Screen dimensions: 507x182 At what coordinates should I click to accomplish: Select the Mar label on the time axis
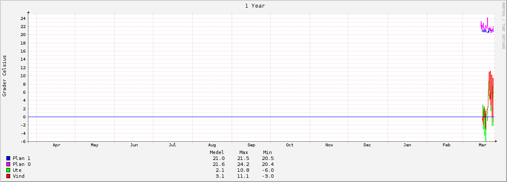tap(482, 145)
